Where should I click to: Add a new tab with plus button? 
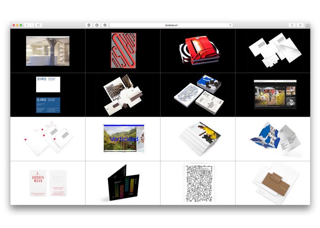click(x=308, y=26)
